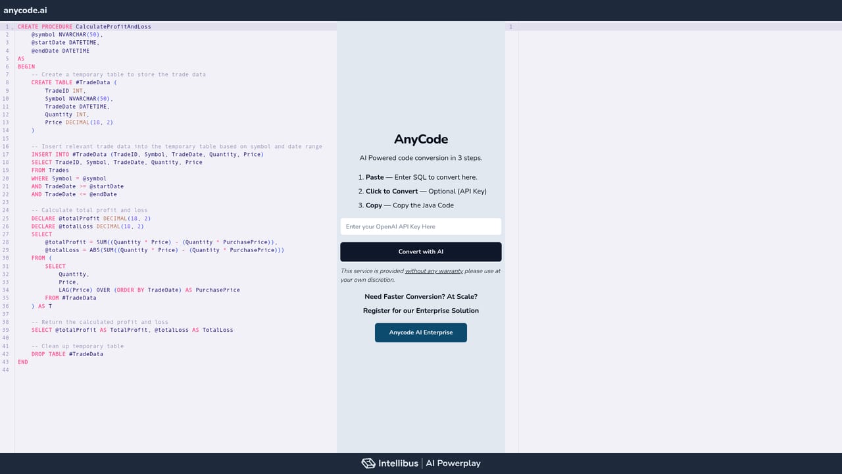Click the 'AI Powerplay' footer text
Screen dimensions: 842x474
(x=453, y=463)
